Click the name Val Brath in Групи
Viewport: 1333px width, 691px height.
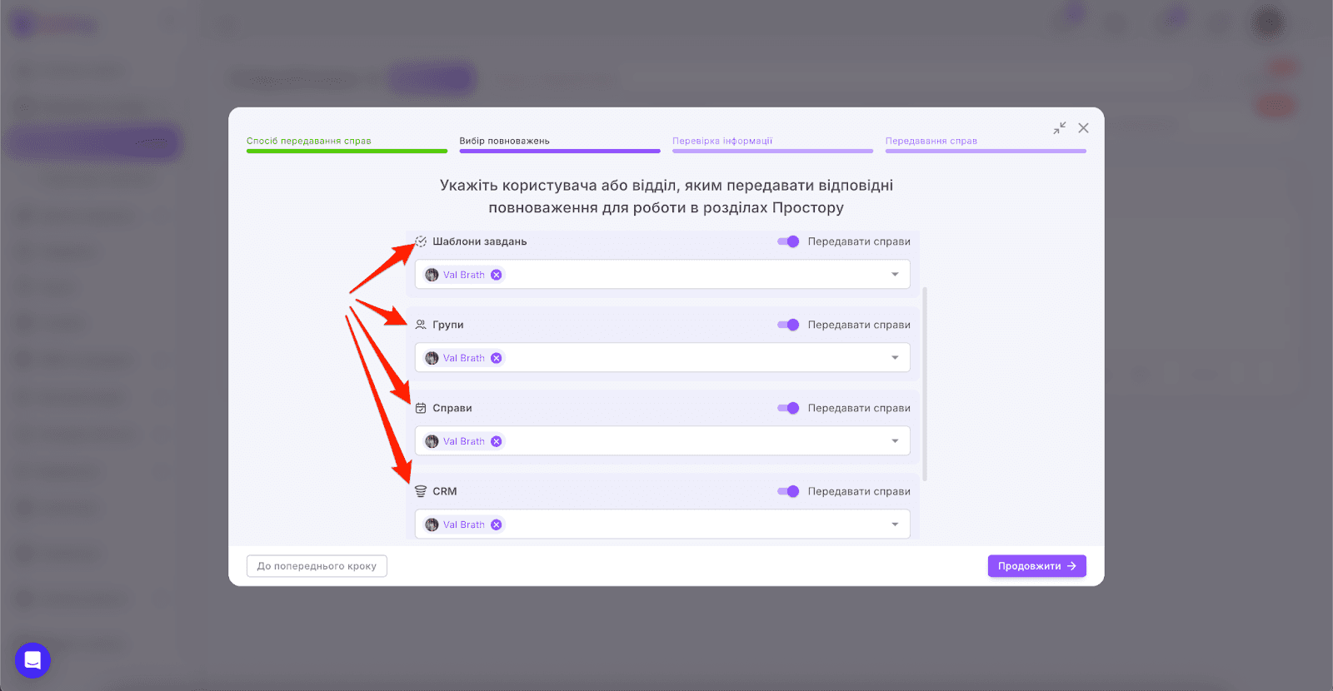click(x=464, y=358)
